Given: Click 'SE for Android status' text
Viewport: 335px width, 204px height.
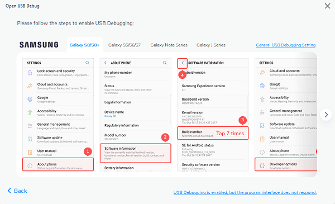Looking at the screenshot, I should [x=198, y=145].
